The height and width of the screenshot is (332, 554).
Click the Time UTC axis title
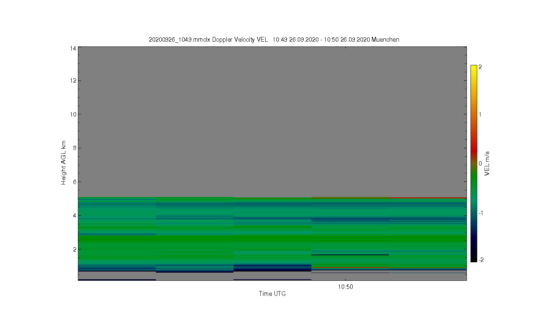pyautogui.click(x=272, y=294)
